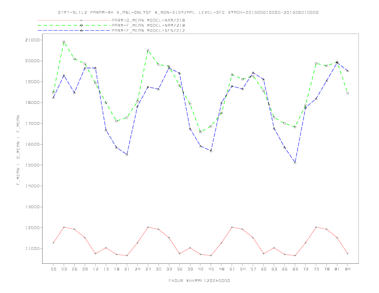379x293 pixels.
Task: Click the 16000 y-axis tick label
Action: (32, 144)
